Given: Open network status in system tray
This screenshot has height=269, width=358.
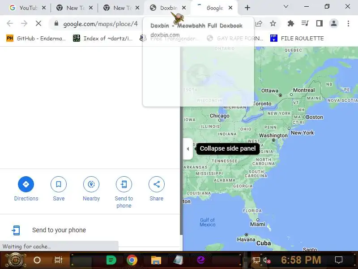Looking at the screenshot, I should coord(256,260).
